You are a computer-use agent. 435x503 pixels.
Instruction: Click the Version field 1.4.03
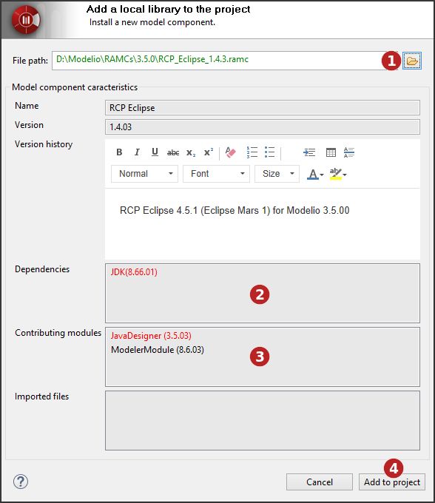point(263,127)
